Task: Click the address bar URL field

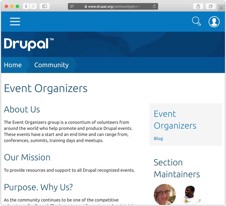Action: point(113,6)
